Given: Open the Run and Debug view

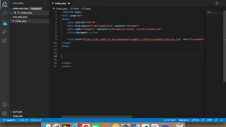Looking at the screenshot, I should tap(5, 31).
